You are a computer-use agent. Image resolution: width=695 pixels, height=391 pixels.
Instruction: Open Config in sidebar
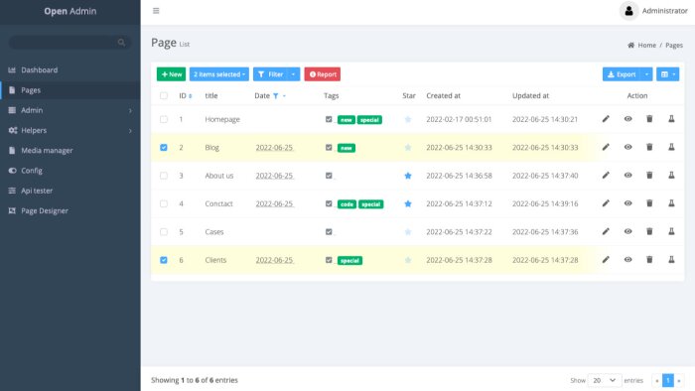(x=70, y=171)
